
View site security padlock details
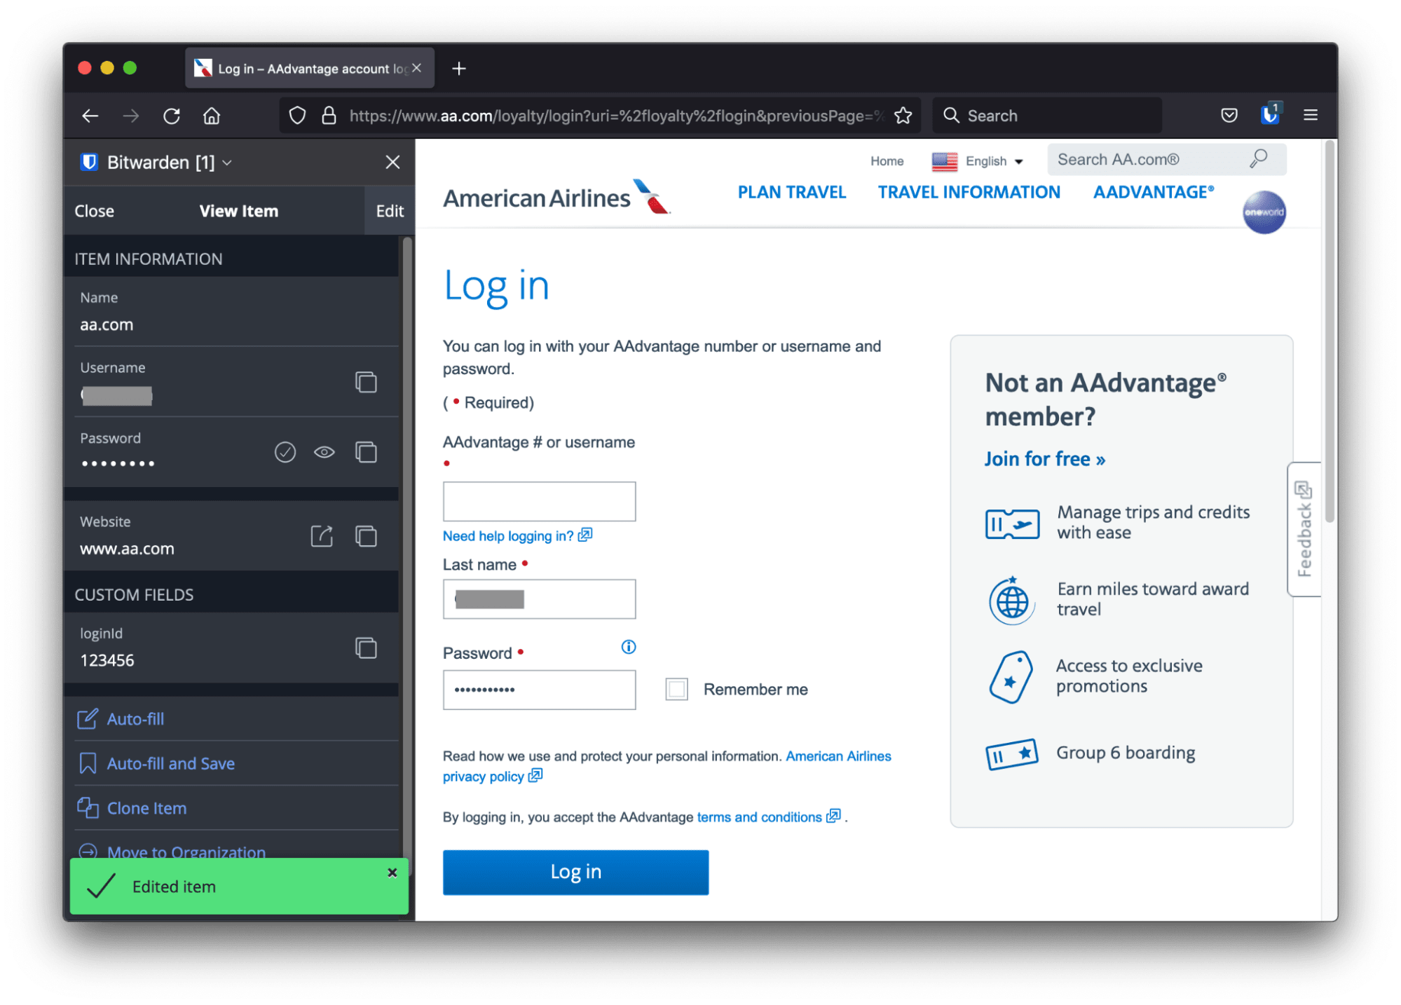click(x=329, y=116)
